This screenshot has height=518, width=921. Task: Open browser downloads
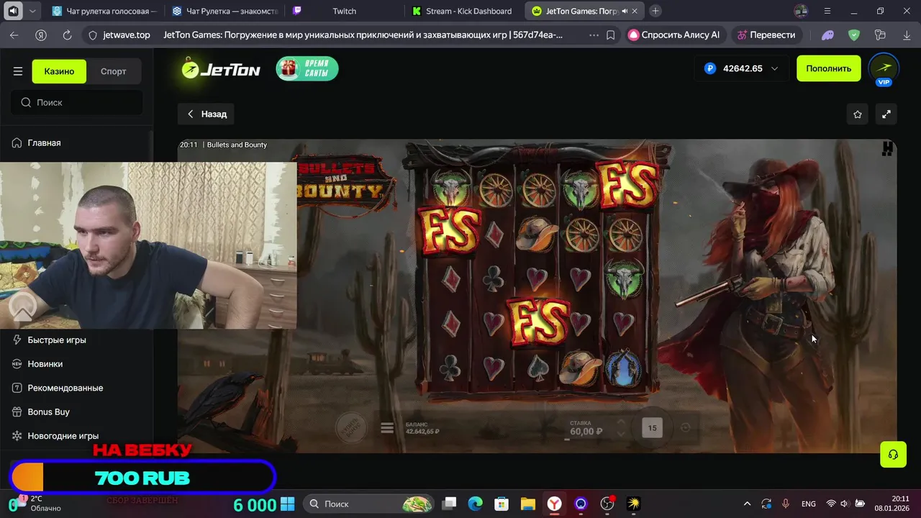905,35
